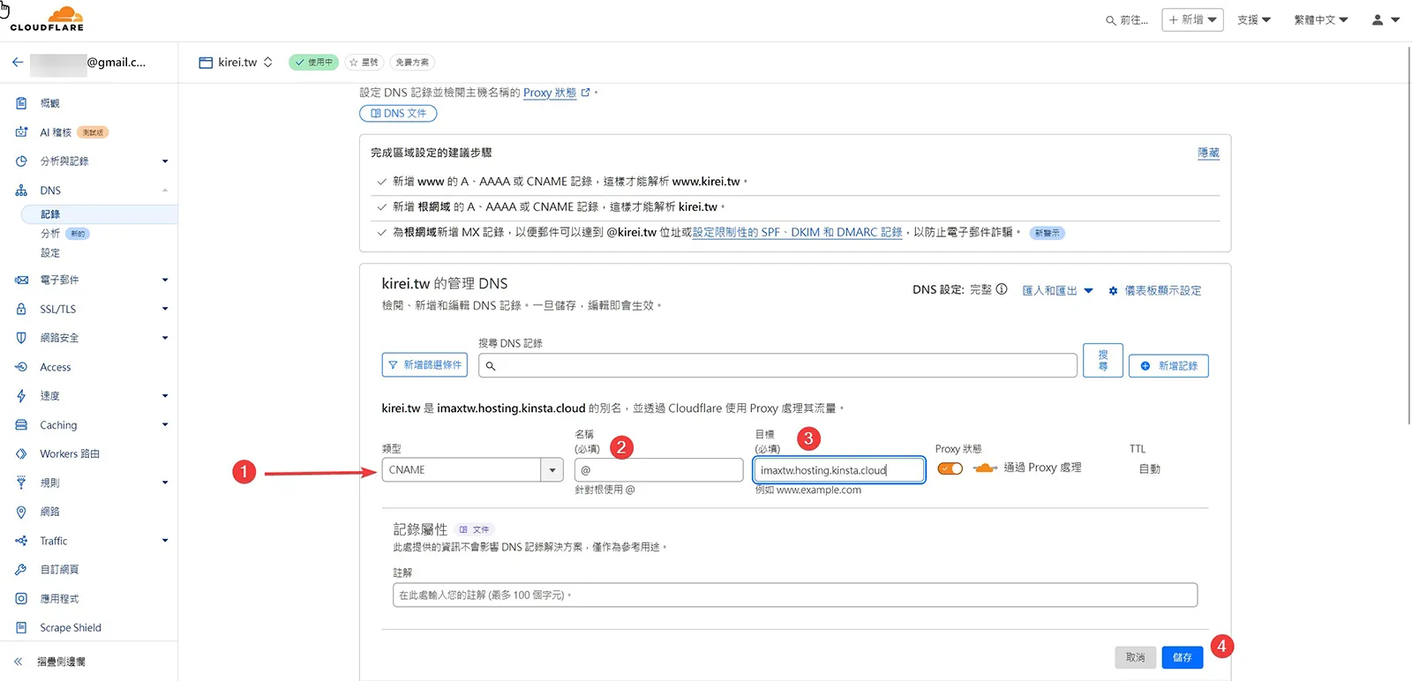Expand the 分析與記錄 section arrow

pos(165,161)
